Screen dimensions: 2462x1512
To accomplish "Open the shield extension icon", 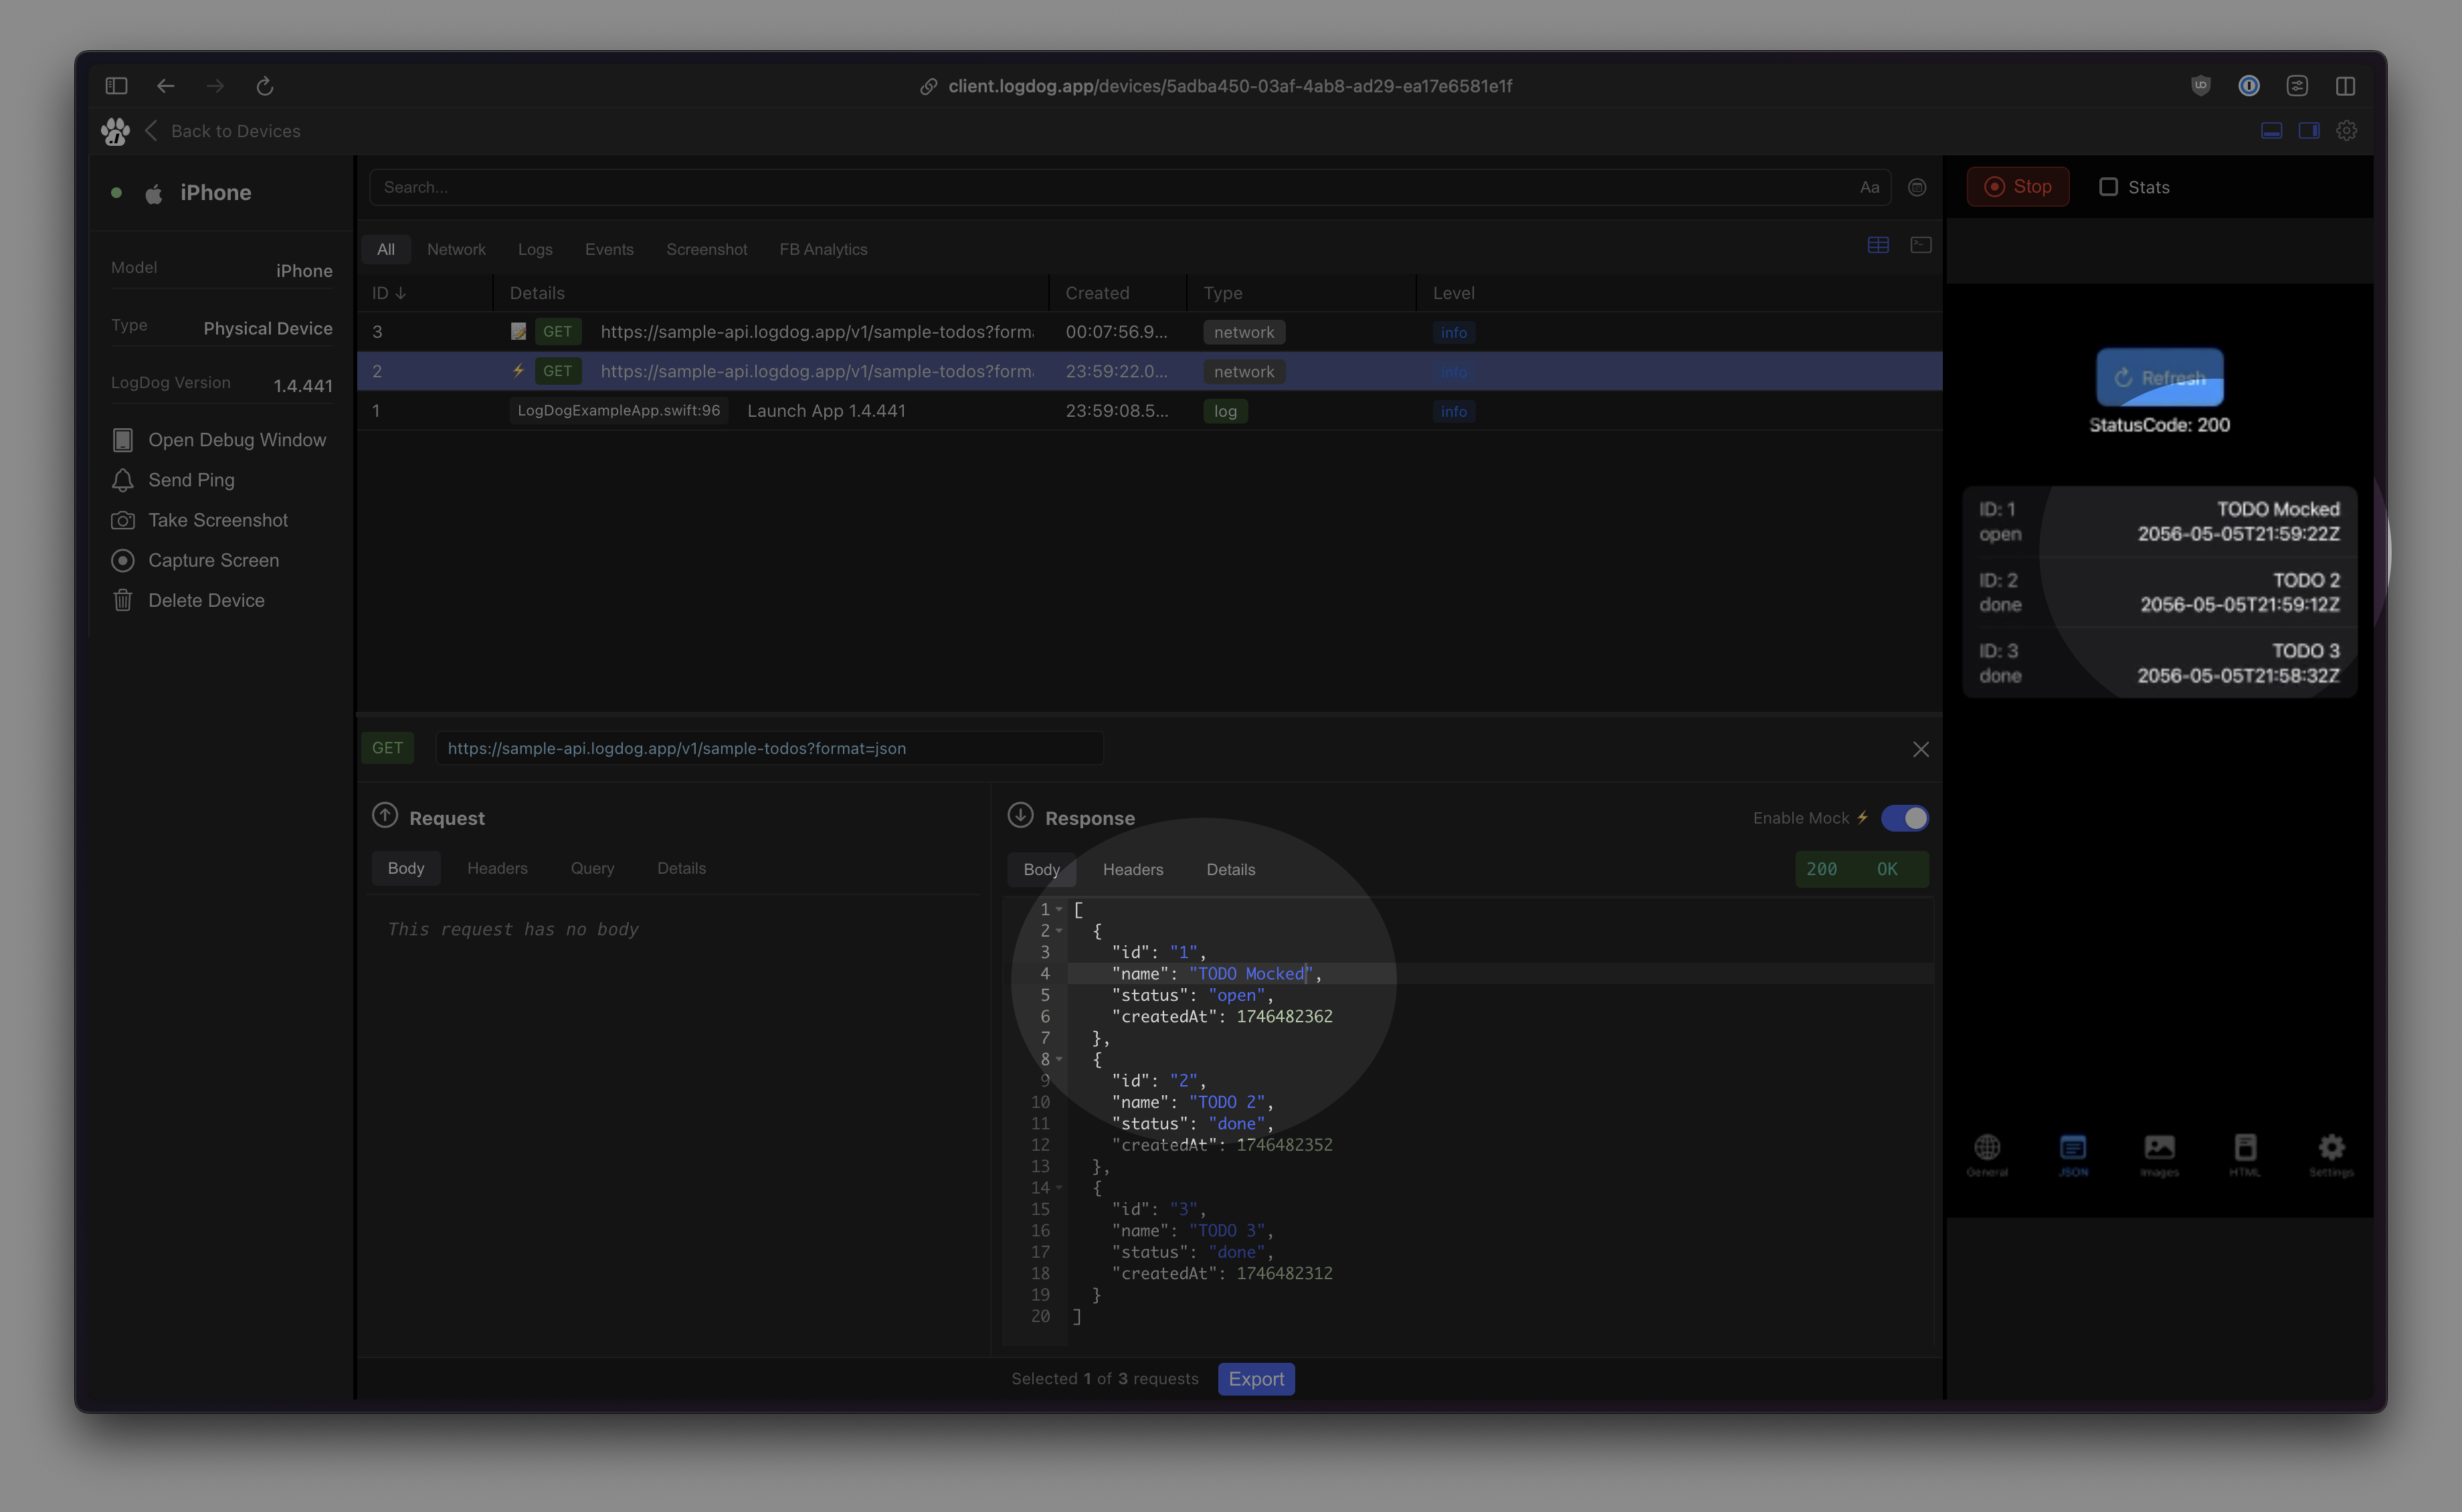I will pyautogui.click(x=2200, y=86).
